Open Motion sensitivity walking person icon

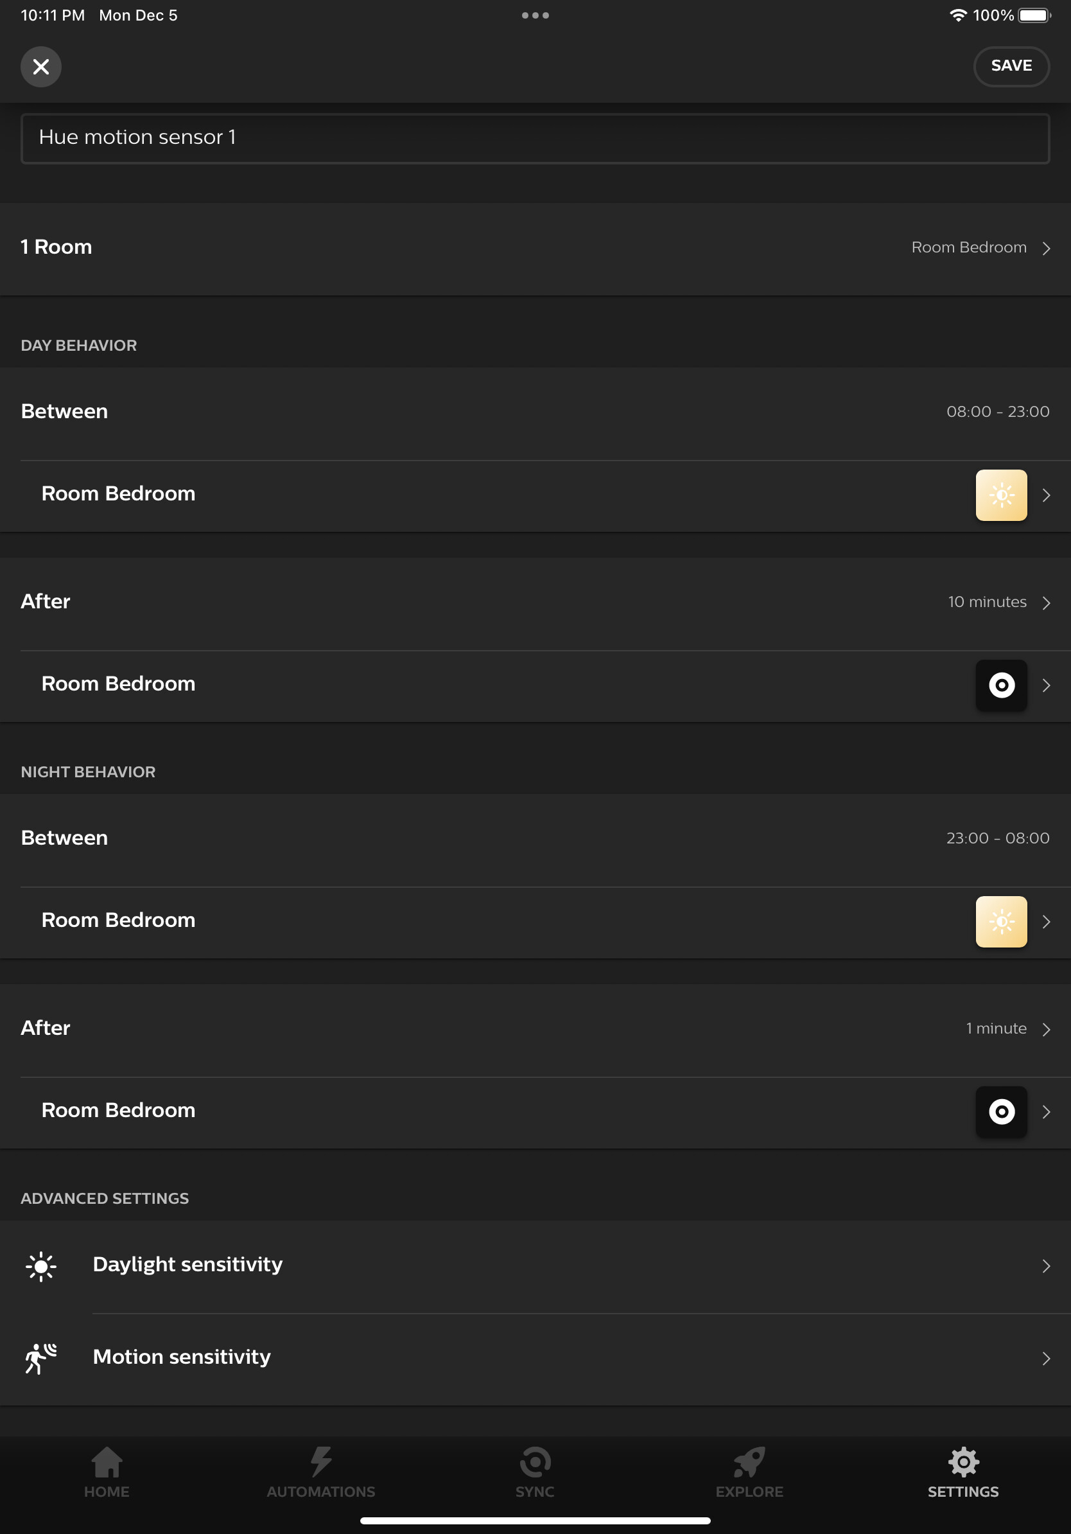pyautogui.click(x=41, y=1358)
